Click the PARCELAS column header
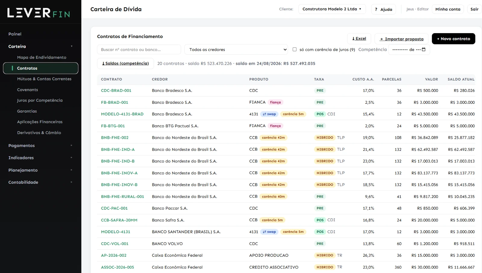 [x=392, y=79]
